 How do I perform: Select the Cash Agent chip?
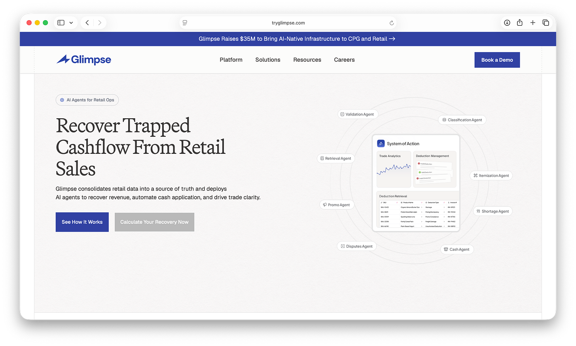click(457, 250)
